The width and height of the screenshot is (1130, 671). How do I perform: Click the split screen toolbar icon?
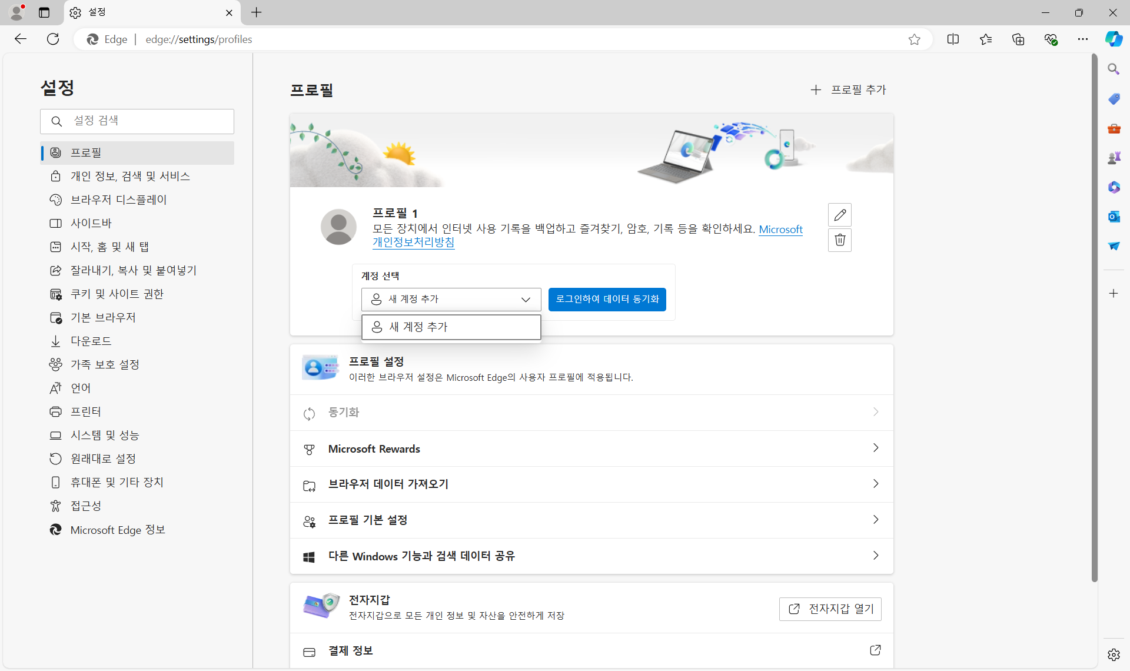953,39
